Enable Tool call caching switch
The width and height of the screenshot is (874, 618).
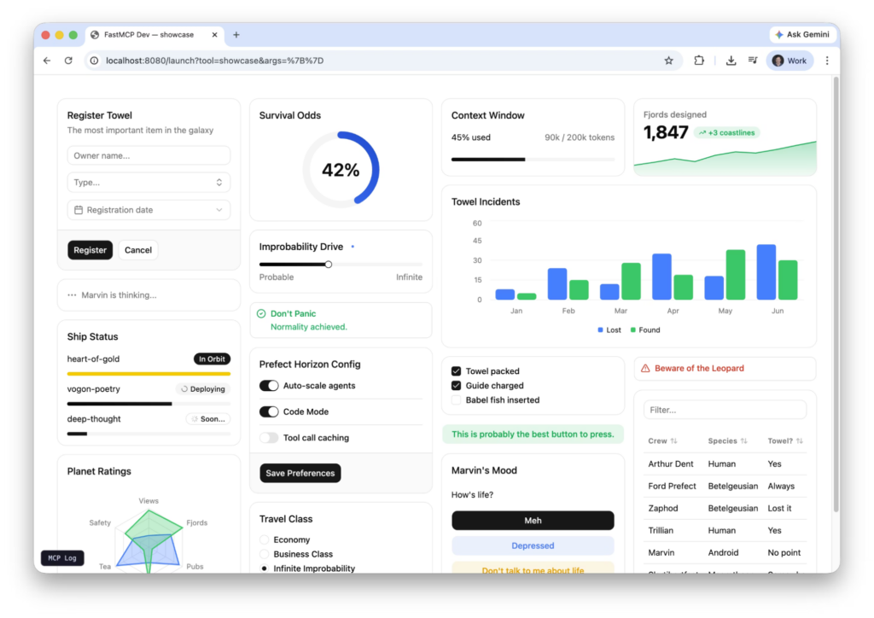click(x=269, y=438)
